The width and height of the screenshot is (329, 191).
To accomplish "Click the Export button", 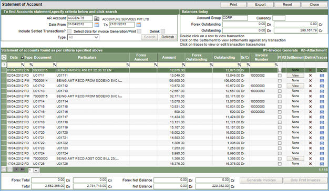I will click(260, 4).
